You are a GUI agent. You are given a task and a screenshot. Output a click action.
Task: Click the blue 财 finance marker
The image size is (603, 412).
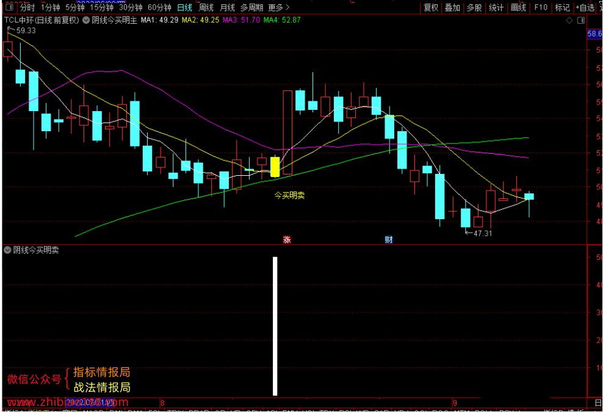(x=389, y=240)
